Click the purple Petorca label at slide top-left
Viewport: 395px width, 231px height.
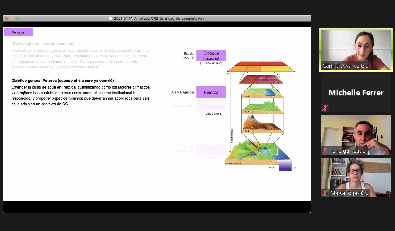(x=18, y=32)
